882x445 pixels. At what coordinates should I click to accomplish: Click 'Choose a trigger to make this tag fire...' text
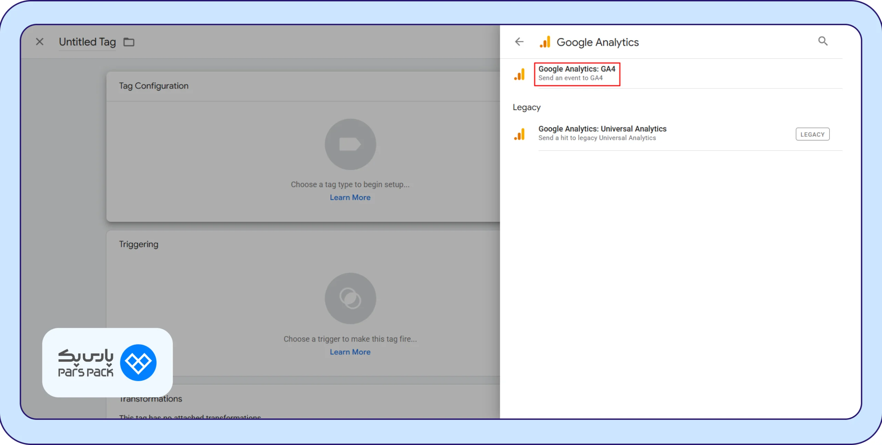pyautogui.click(x=350, y=339)
